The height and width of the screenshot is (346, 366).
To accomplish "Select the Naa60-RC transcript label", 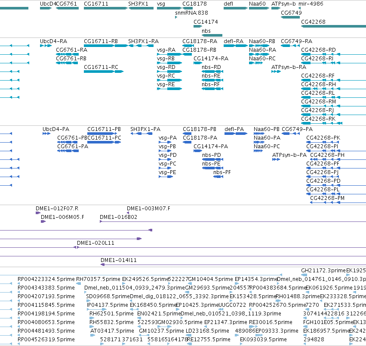I will click(x=262, y=59).
